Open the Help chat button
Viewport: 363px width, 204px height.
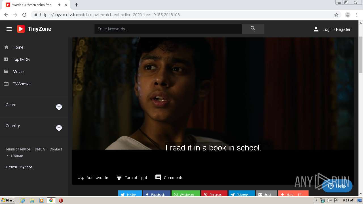coord(337,186)
